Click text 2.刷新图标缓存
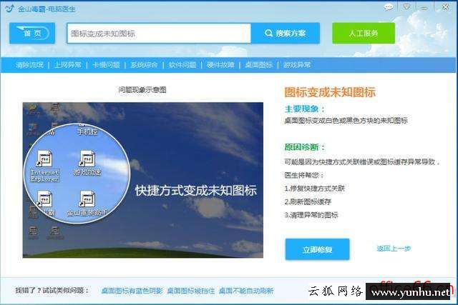Image resolution: width=458 pixels, height=305 pixels. click(x=308, y=201)
